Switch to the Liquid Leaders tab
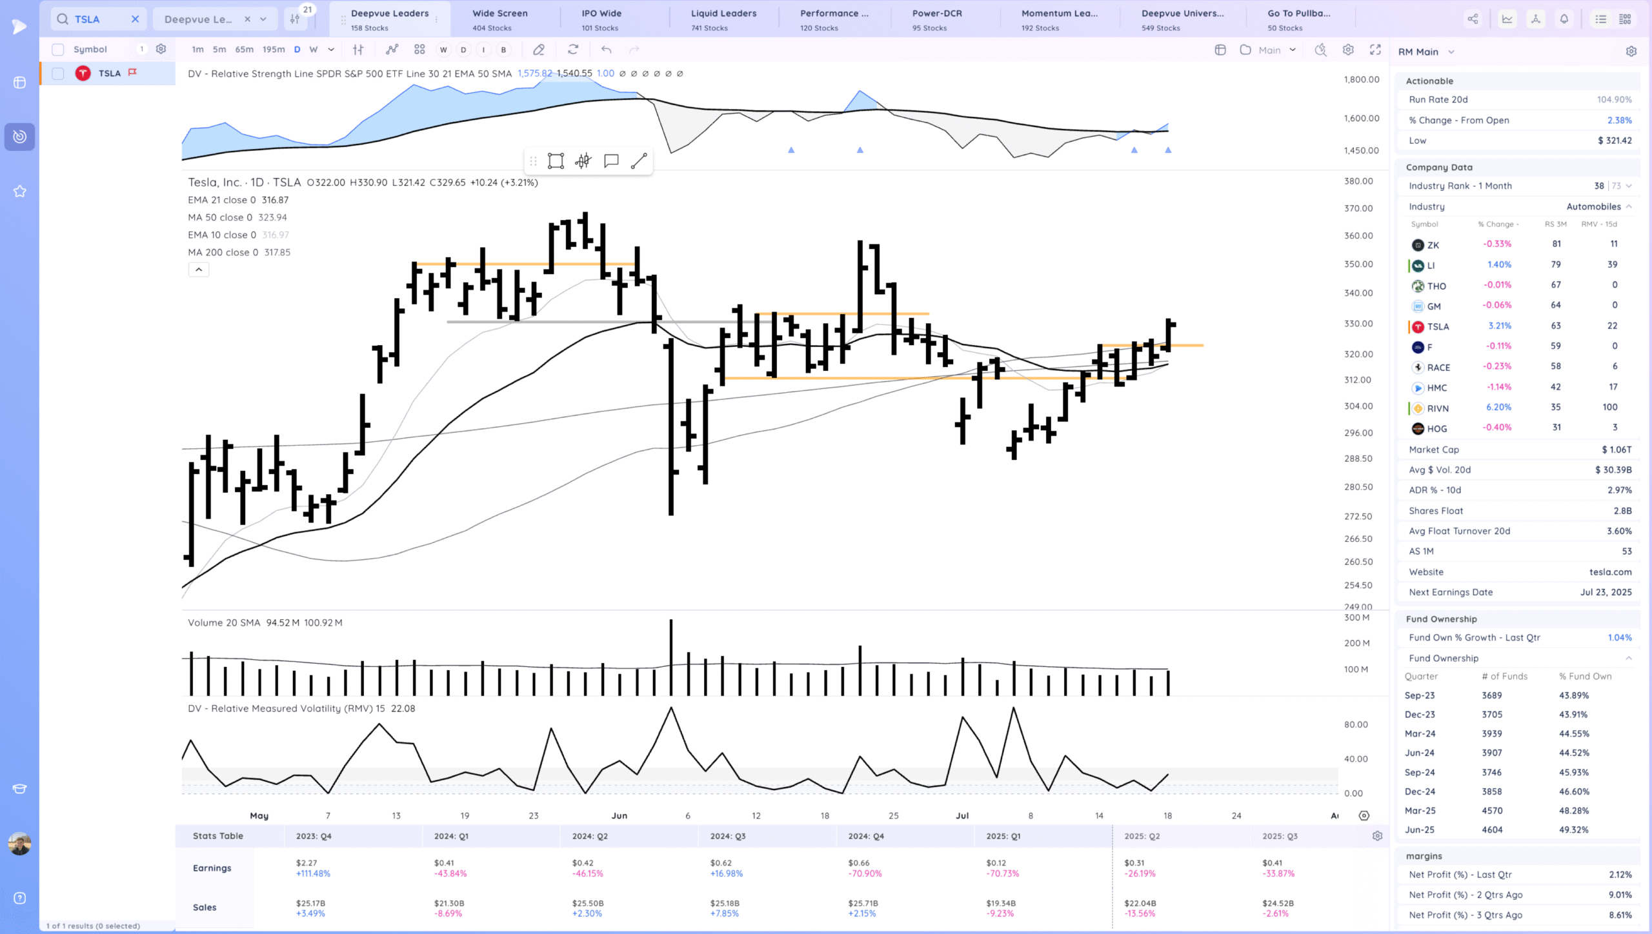The width and height of the screenshot is (1652, 934). [x=723, y=19]
